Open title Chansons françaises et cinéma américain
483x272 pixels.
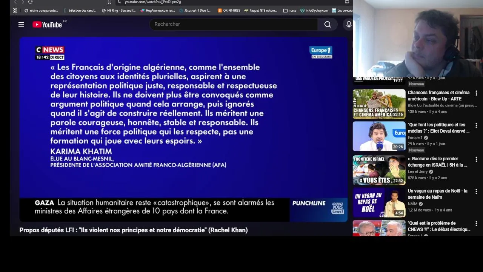(x=438, y=96)
